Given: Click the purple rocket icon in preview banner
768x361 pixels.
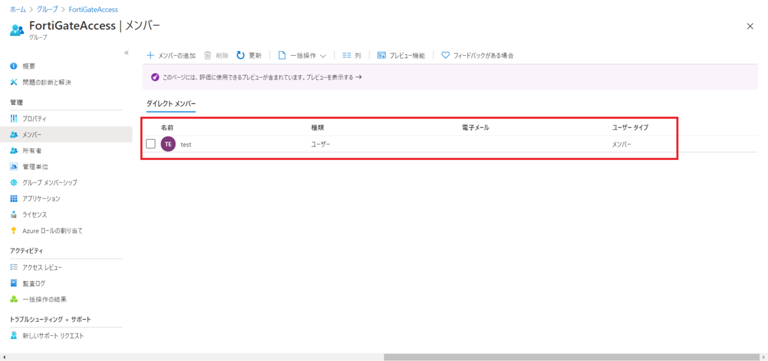Looking at the screenshot, I should pos(154,77).
